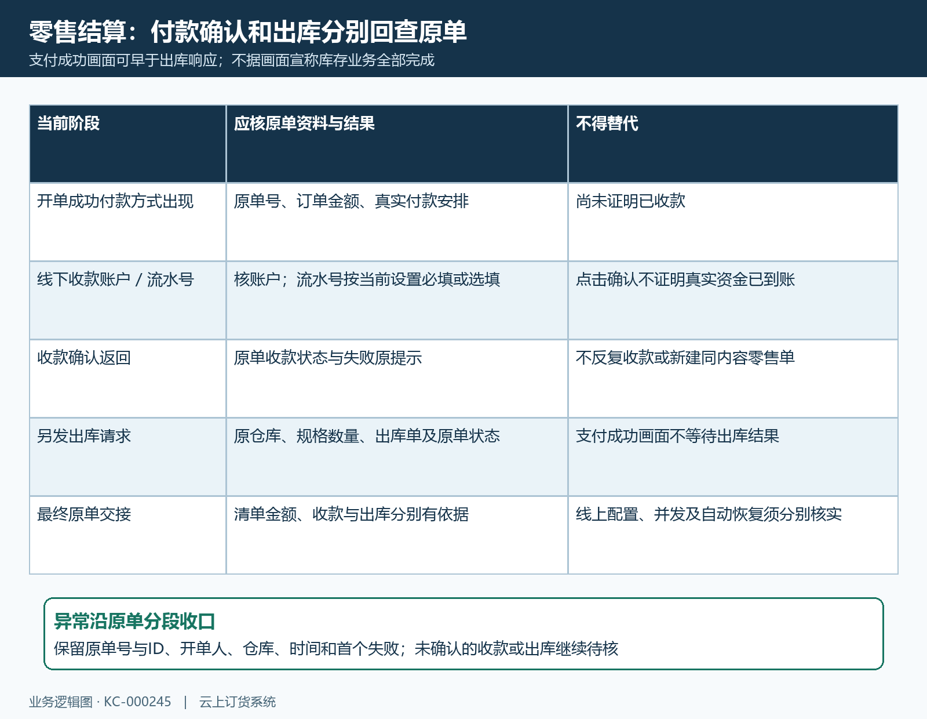Click the cell 线上配置、并发及自动恢复须分别核实
Viewport: 927px width, 719px height.
(733, 535)
